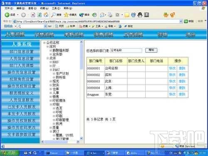The width and height of the screenshot is (208, 156).
Task: Open the 查看(V) menu
Action: (x=32, y=8)
